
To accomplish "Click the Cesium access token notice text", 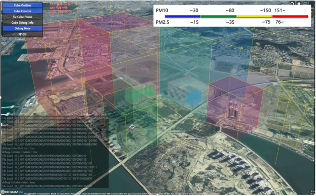I will click(139, 193).
